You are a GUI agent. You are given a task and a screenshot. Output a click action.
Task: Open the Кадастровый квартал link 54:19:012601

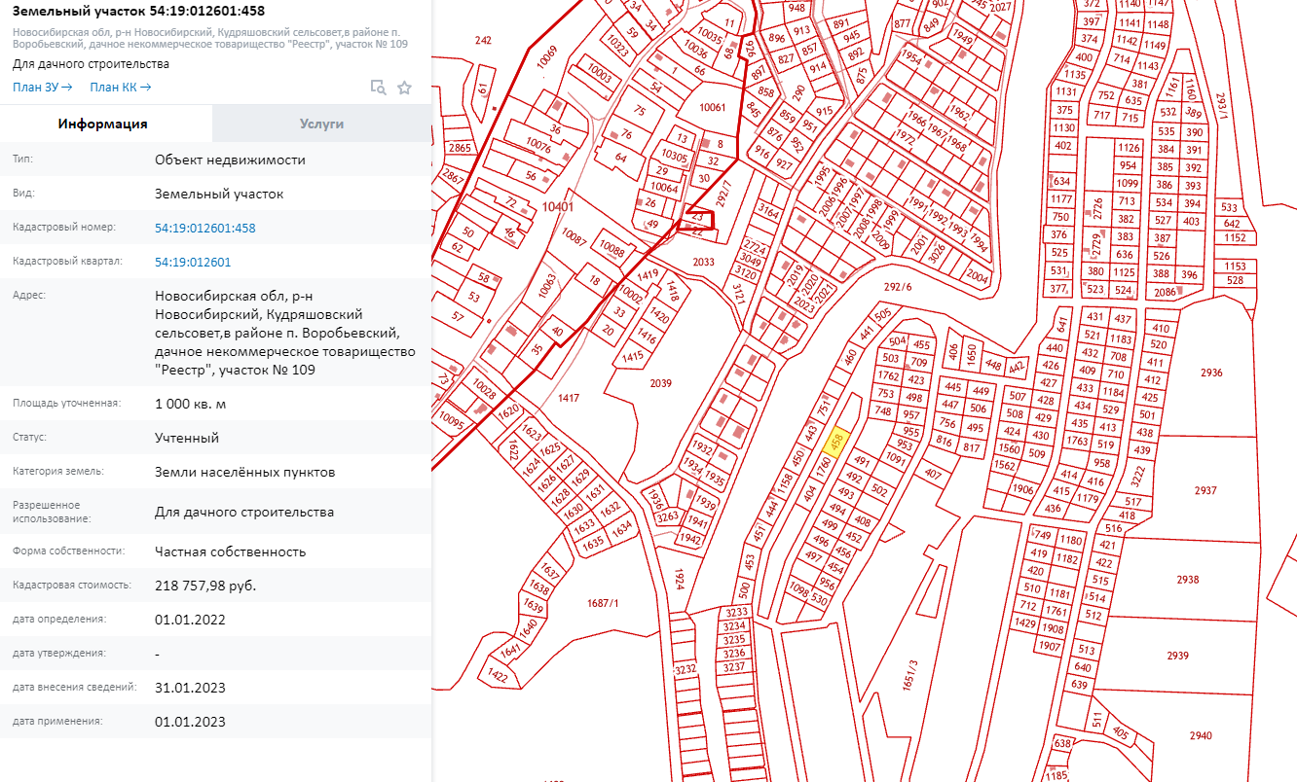(193, 263)
